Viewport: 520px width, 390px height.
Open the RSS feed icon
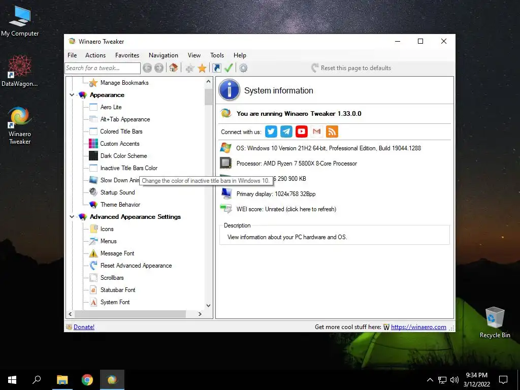pyautogui.click(x=332, y=132)
